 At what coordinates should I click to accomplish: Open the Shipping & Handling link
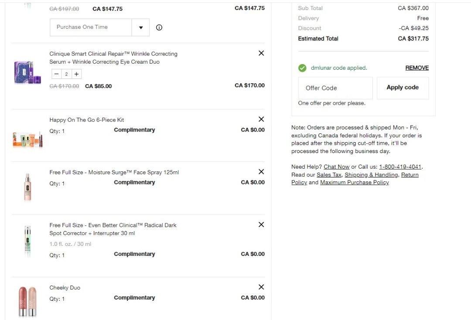371,175
